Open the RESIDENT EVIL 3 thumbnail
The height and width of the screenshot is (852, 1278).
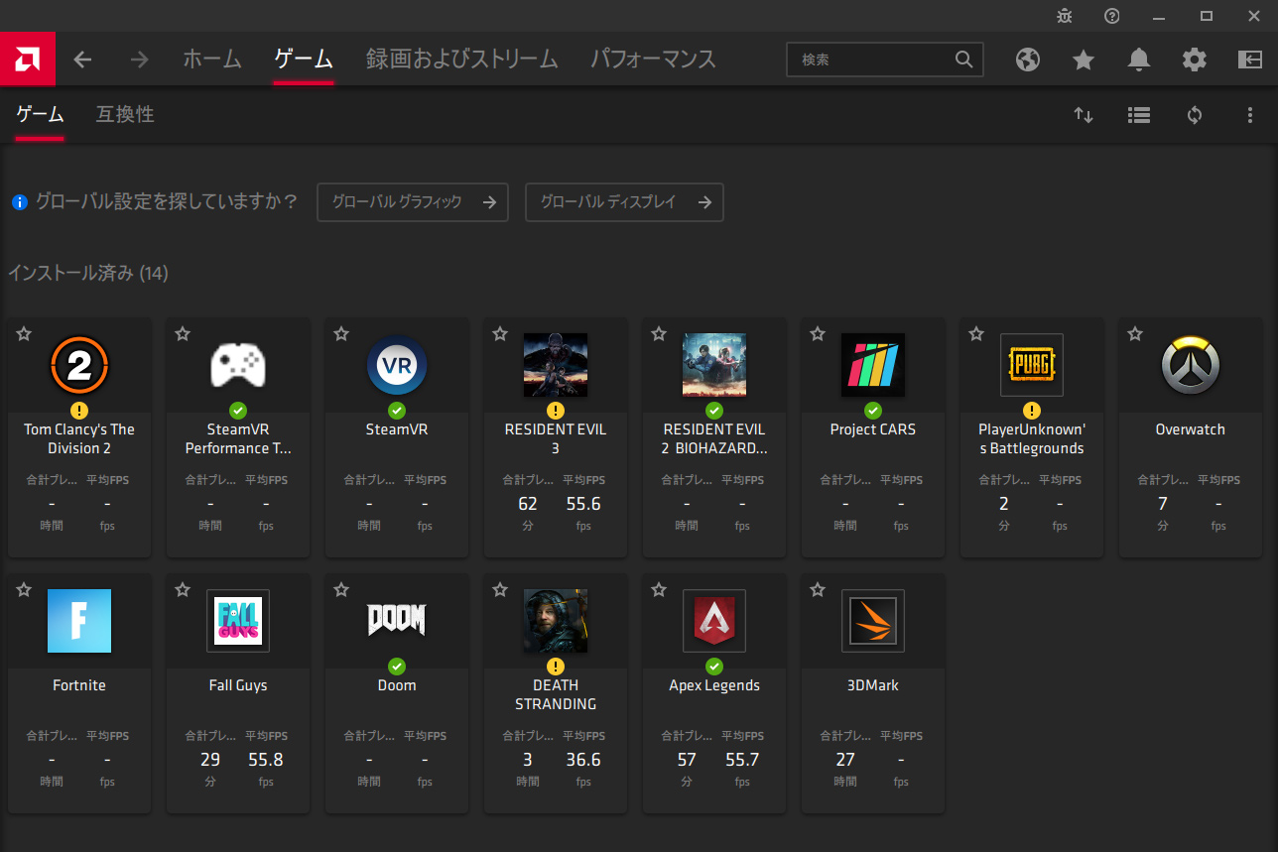556,365
